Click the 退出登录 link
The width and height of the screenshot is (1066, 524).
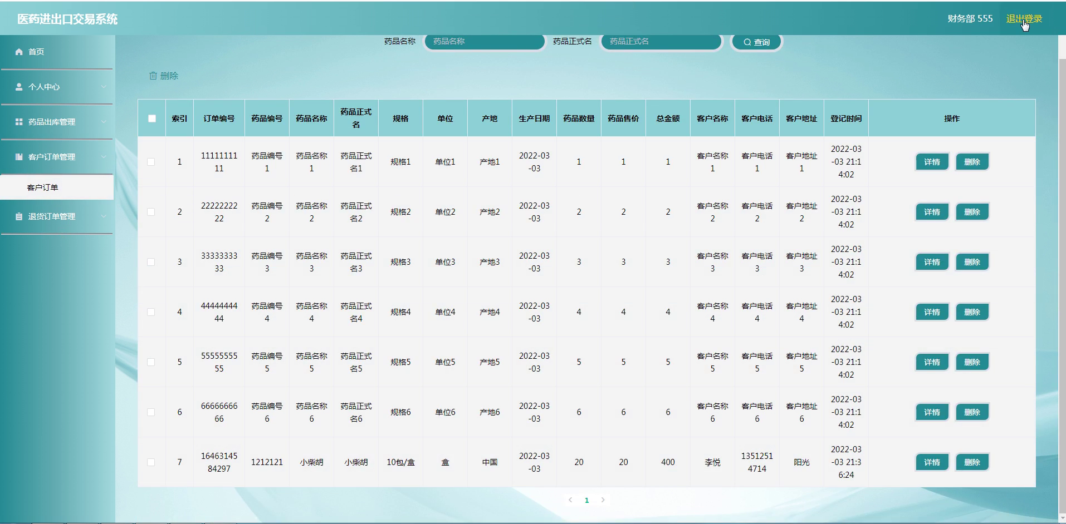coord(1024,19)
